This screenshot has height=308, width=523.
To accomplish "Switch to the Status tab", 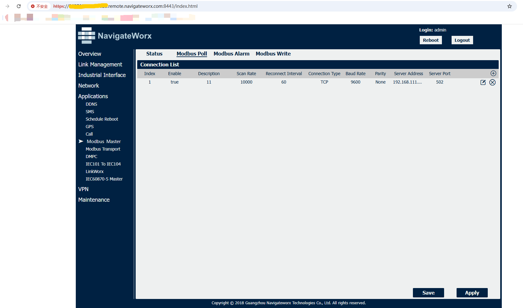I will pyautogui.click(x=154, y=54).
